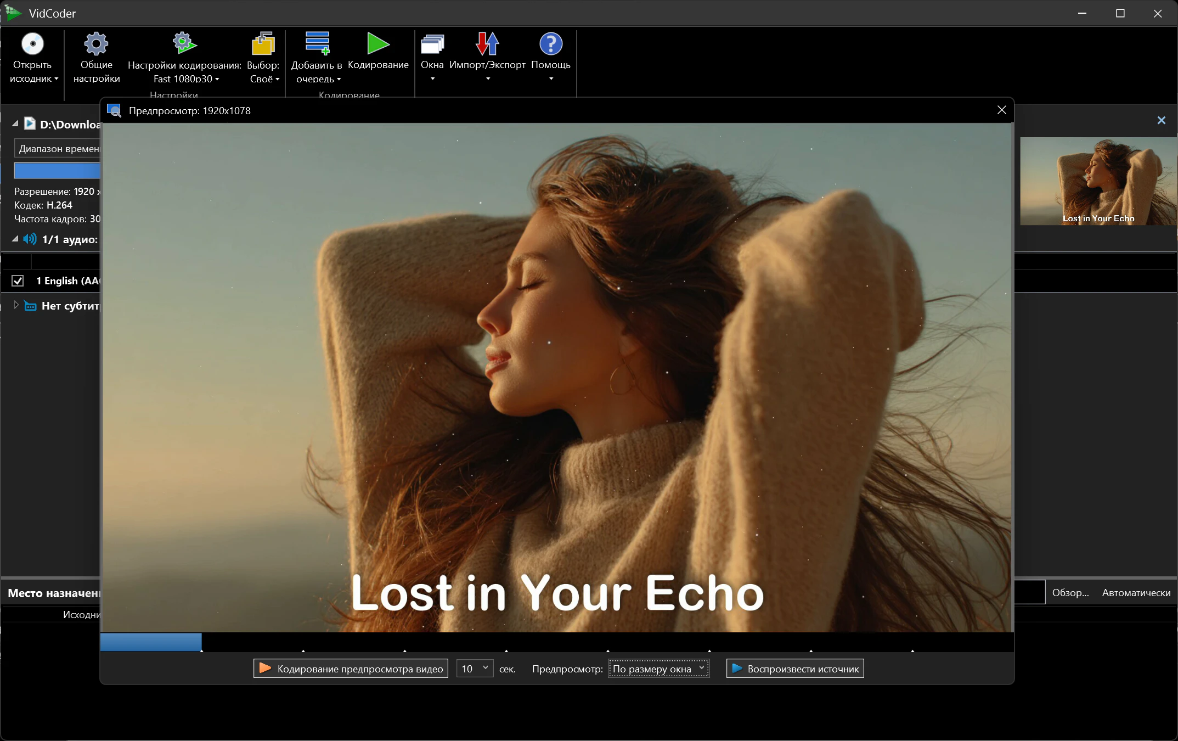1178x741 pixels.
Task: Click the Import/Export arrows icon
Action: 487,44
